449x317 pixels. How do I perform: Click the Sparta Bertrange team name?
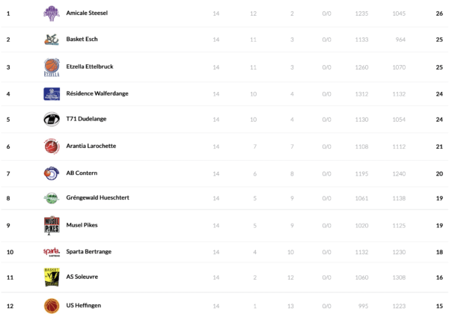click(x=88, y=252)
